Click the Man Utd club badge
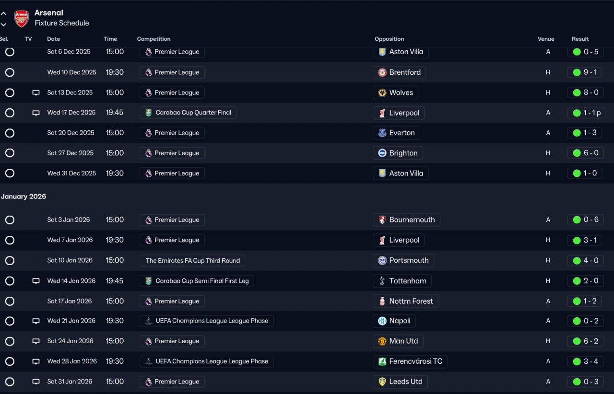This screenshot has width=614, height=394. point(382,341)
